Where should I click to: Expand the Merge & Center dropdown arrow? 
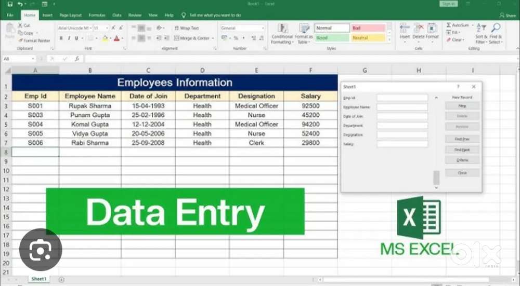[x=213, y=38]
